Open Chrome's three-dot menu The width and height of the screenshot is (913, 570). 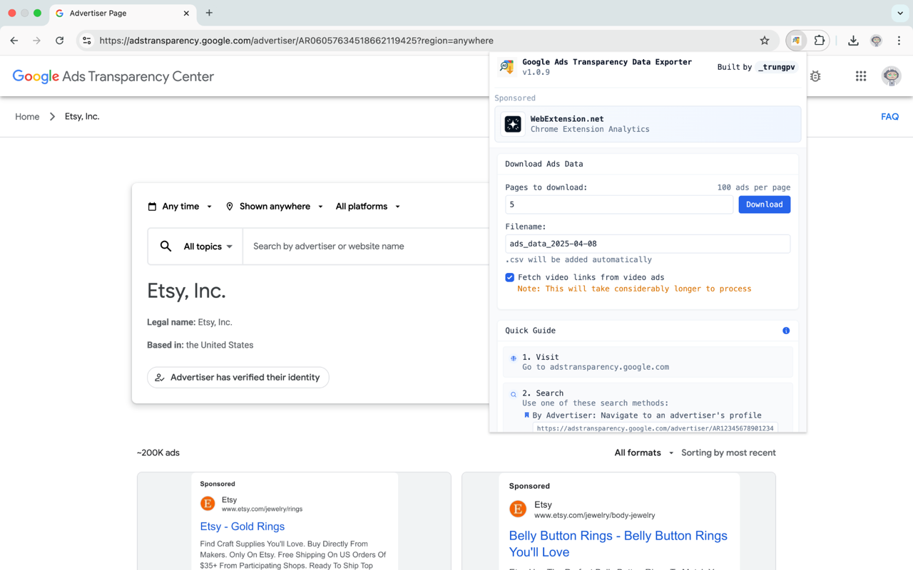(x=899, y=41)
